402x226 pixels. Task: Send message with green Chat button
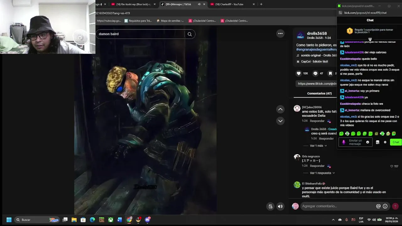click(x=396, y=142)
